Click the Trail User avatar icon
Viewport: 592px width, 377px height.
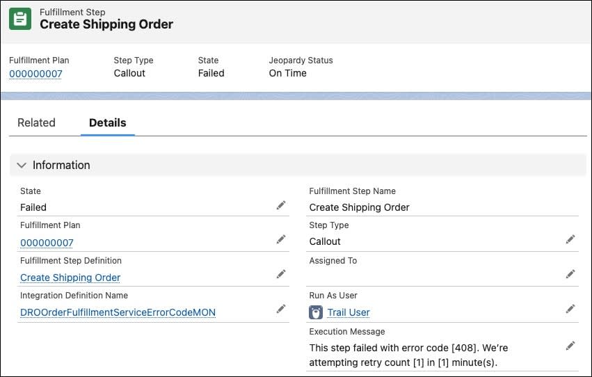pyautogui.click(x=316, y=312)
